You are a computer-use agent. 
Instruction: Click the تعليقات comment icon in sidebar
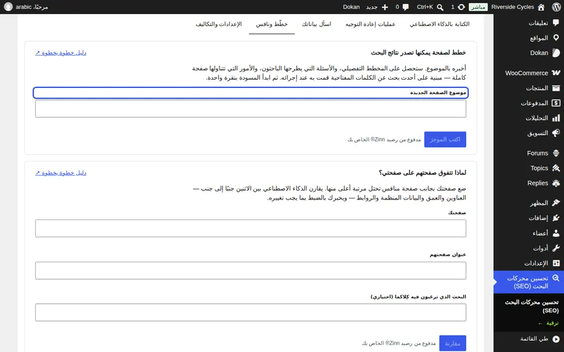click(556, 23)
